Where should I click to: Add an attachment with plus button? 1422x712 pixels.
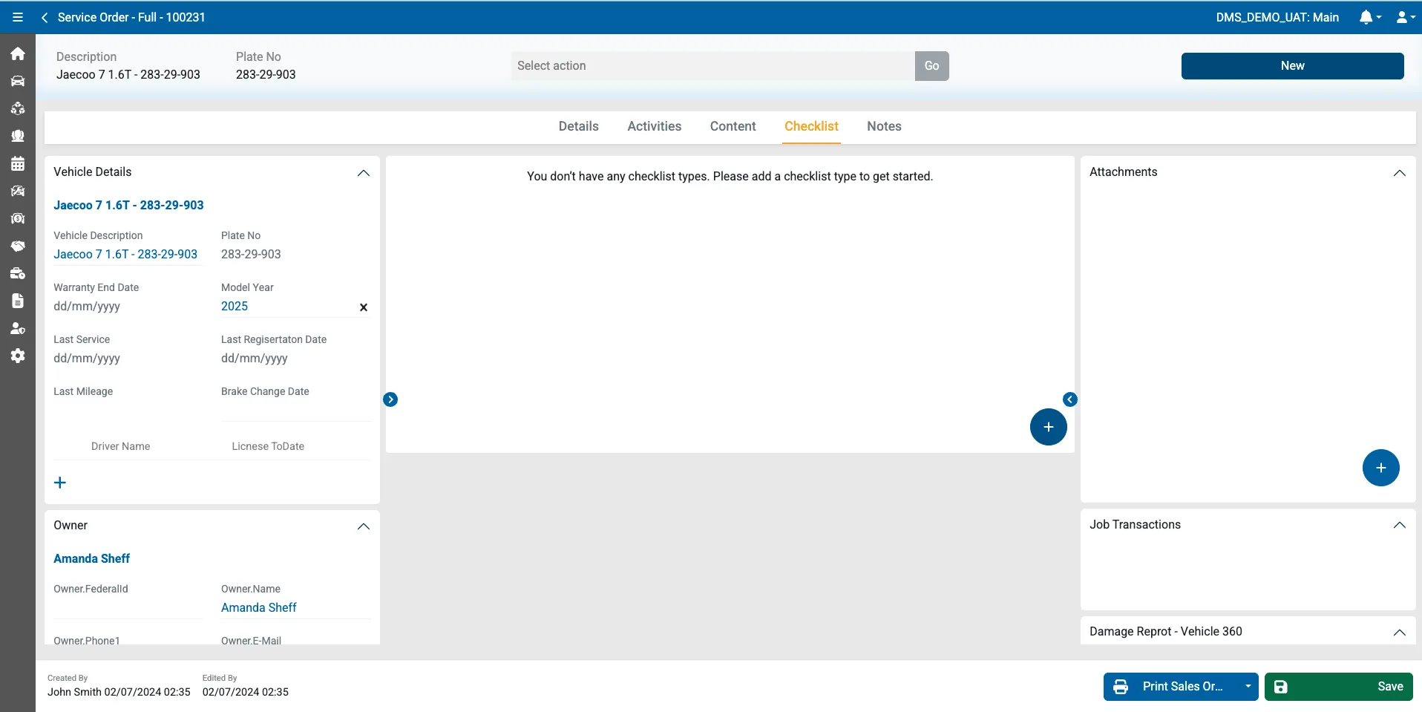click(x=1381, y=468)
